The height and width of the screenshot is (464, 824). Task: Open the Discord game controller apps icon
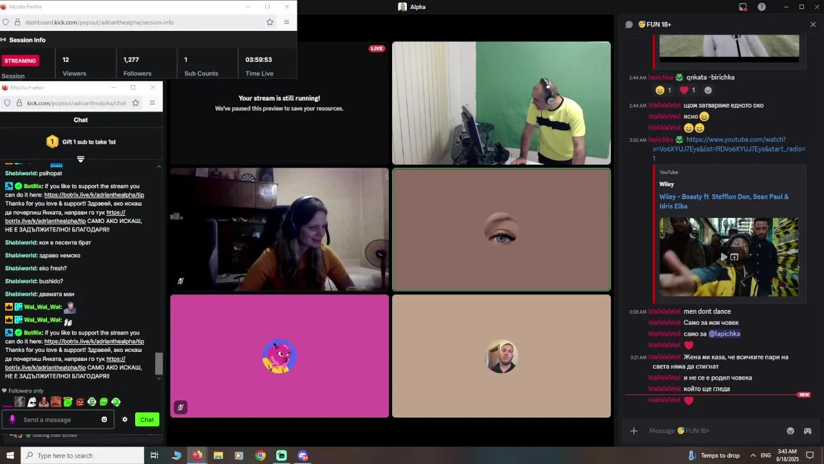(x=807, y=430)
